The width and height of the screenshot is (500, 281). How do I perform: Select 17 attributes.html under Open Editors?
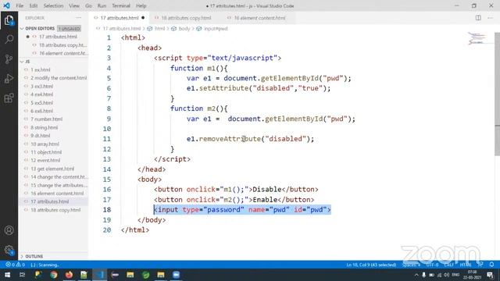(58, 37)
